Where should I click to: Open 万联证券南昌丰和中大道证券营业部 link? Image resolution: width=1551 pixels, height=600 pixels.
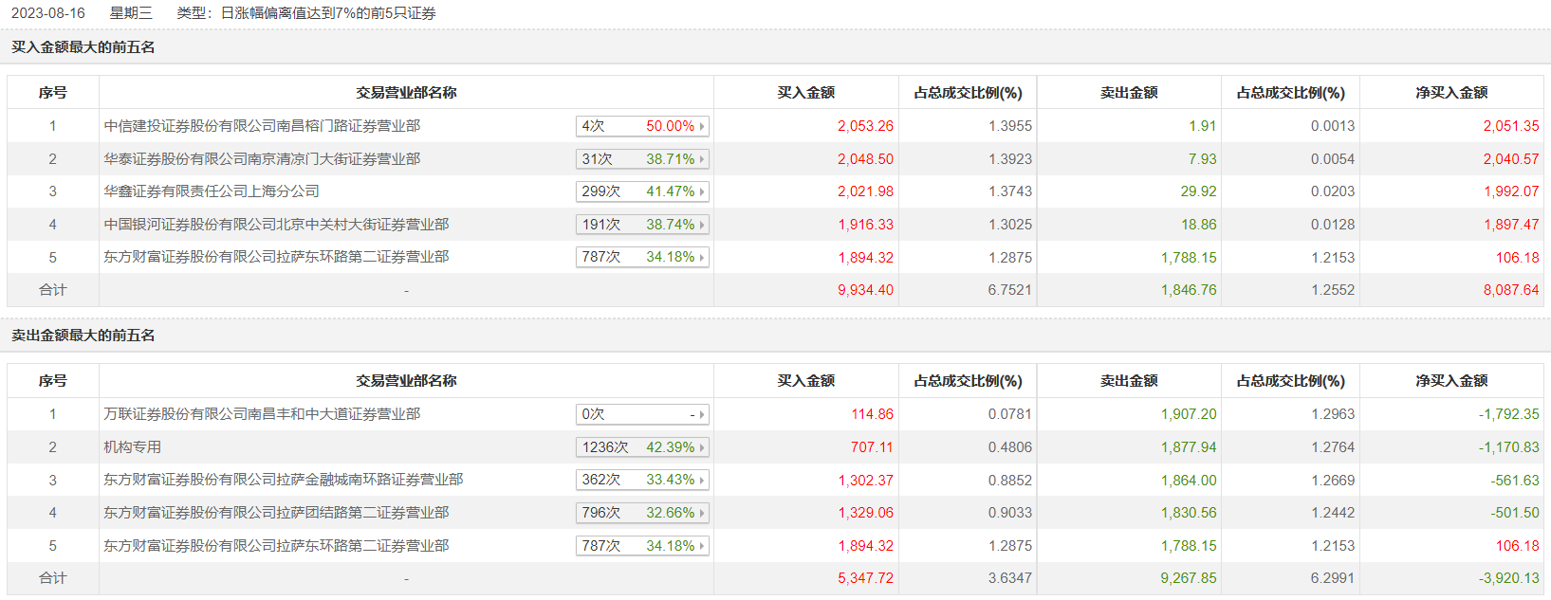pos(262,414)
